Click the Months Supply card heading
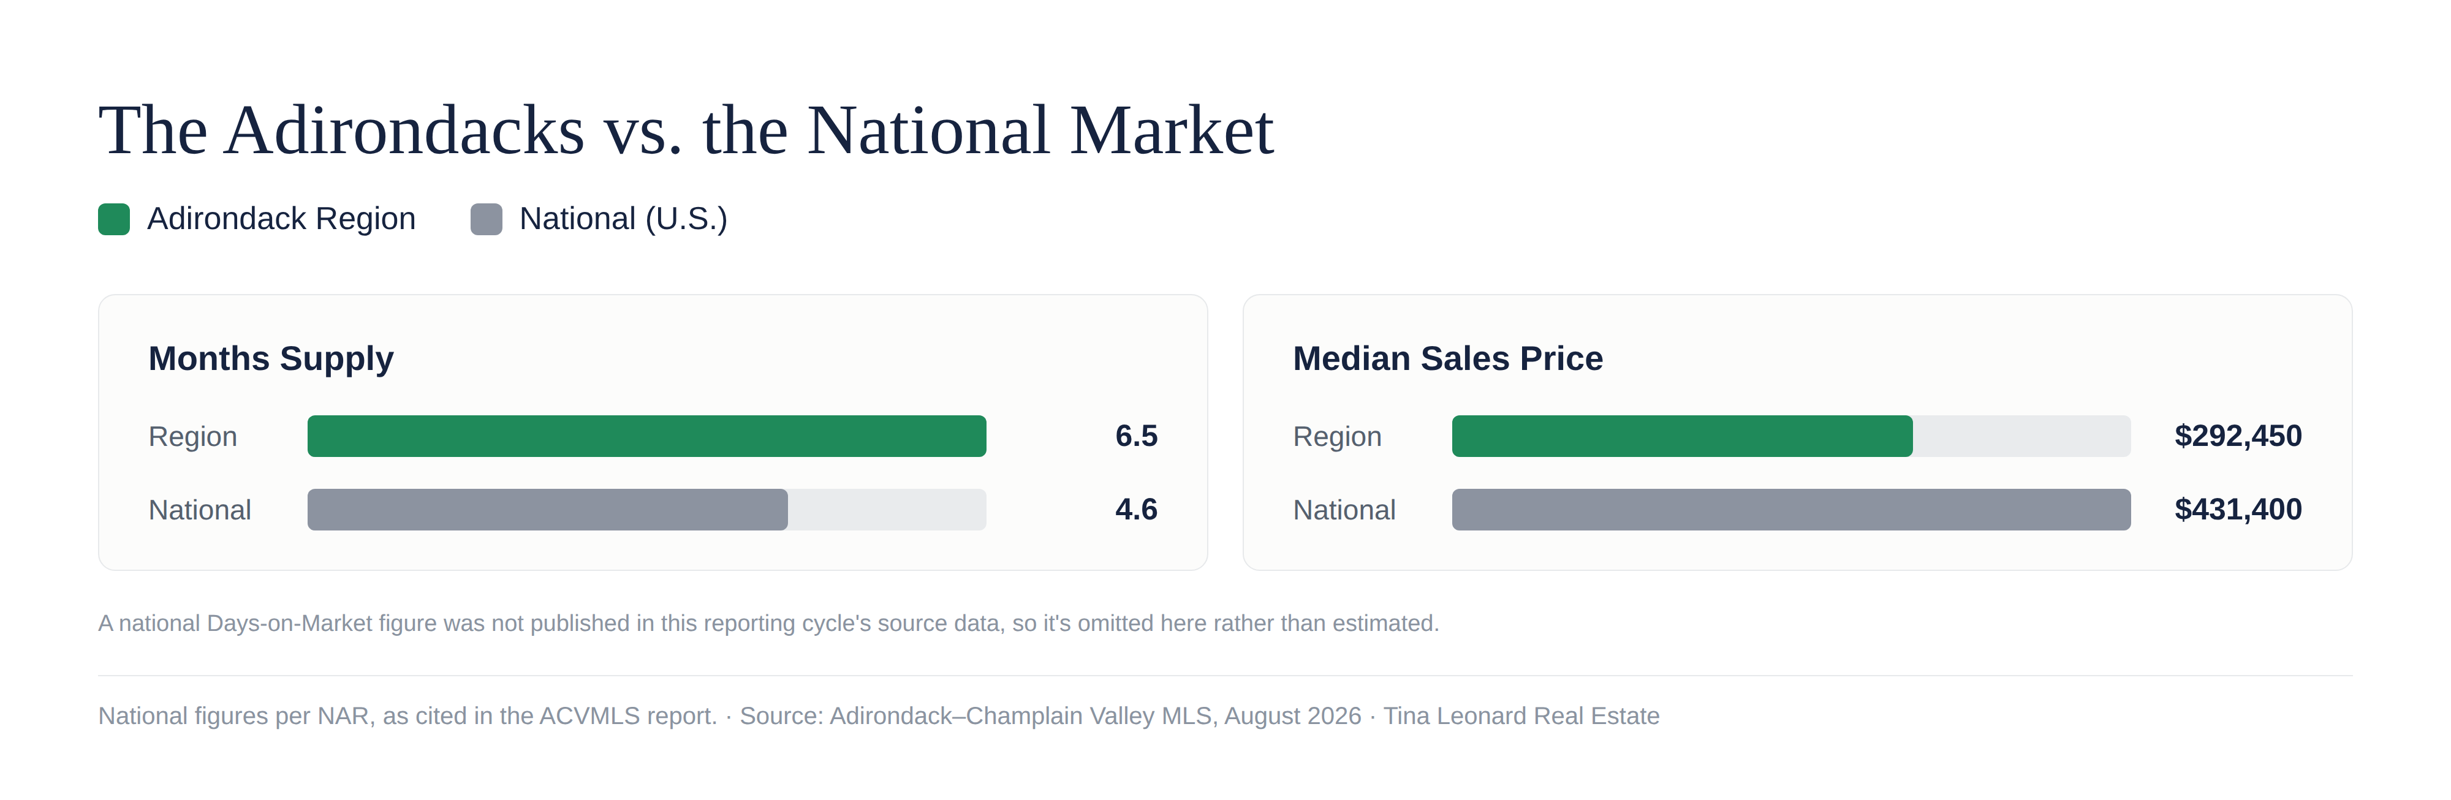2451x800 pixels. (271, 358)
